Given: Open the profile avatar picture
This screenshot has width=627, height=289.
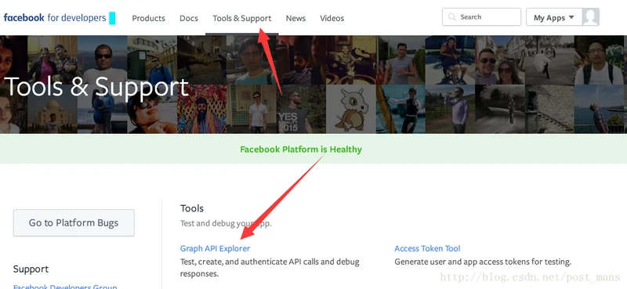Looking at the screenshot, I should point(590,17).
